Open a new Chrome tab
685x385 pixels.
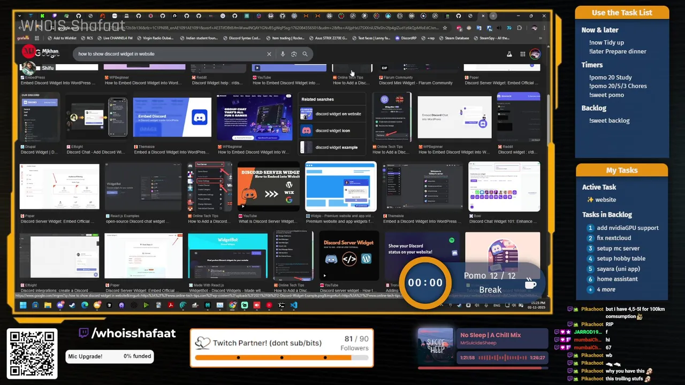(x=493, y=16)
